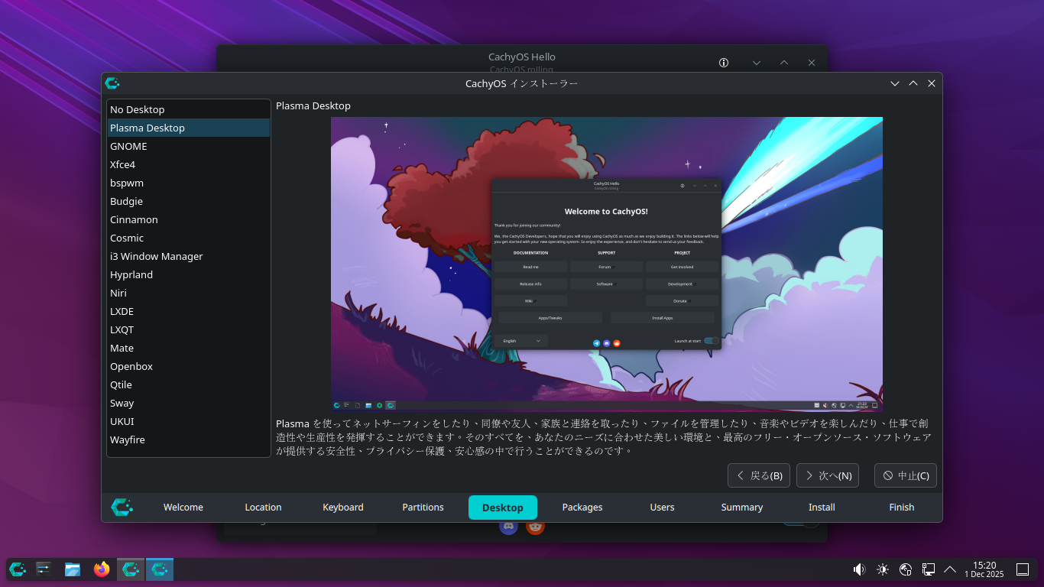Open the brightness control tray icon
Screen dimensions: 1044x587
pyautogui.click(x=883, y=569)
